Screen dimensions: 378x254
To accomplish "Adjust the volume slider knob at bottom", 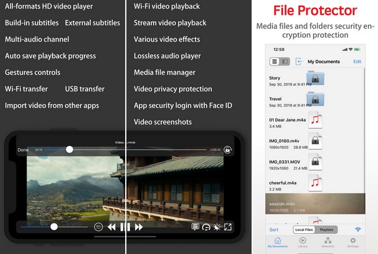I will tap(54, 227).
